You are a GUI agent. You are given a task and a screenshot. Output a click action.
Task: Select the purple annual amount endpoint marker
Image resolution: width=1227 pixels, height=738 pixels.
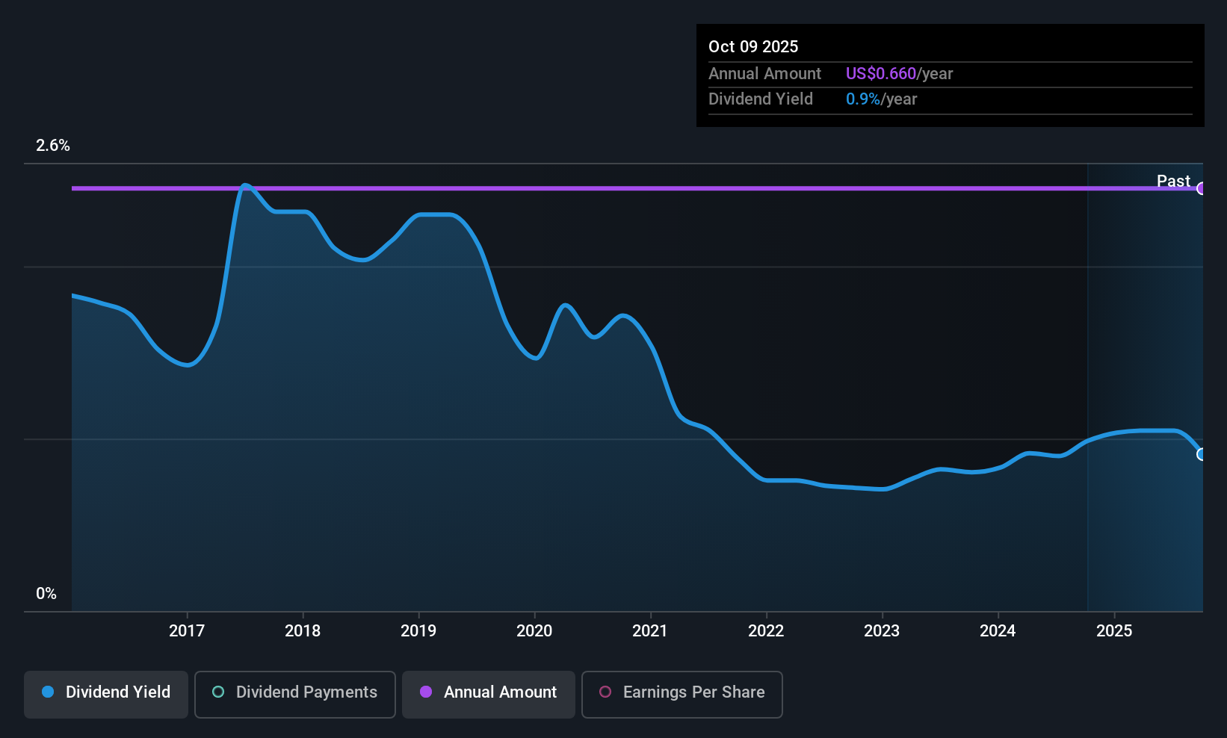(x=1201, y=188)
